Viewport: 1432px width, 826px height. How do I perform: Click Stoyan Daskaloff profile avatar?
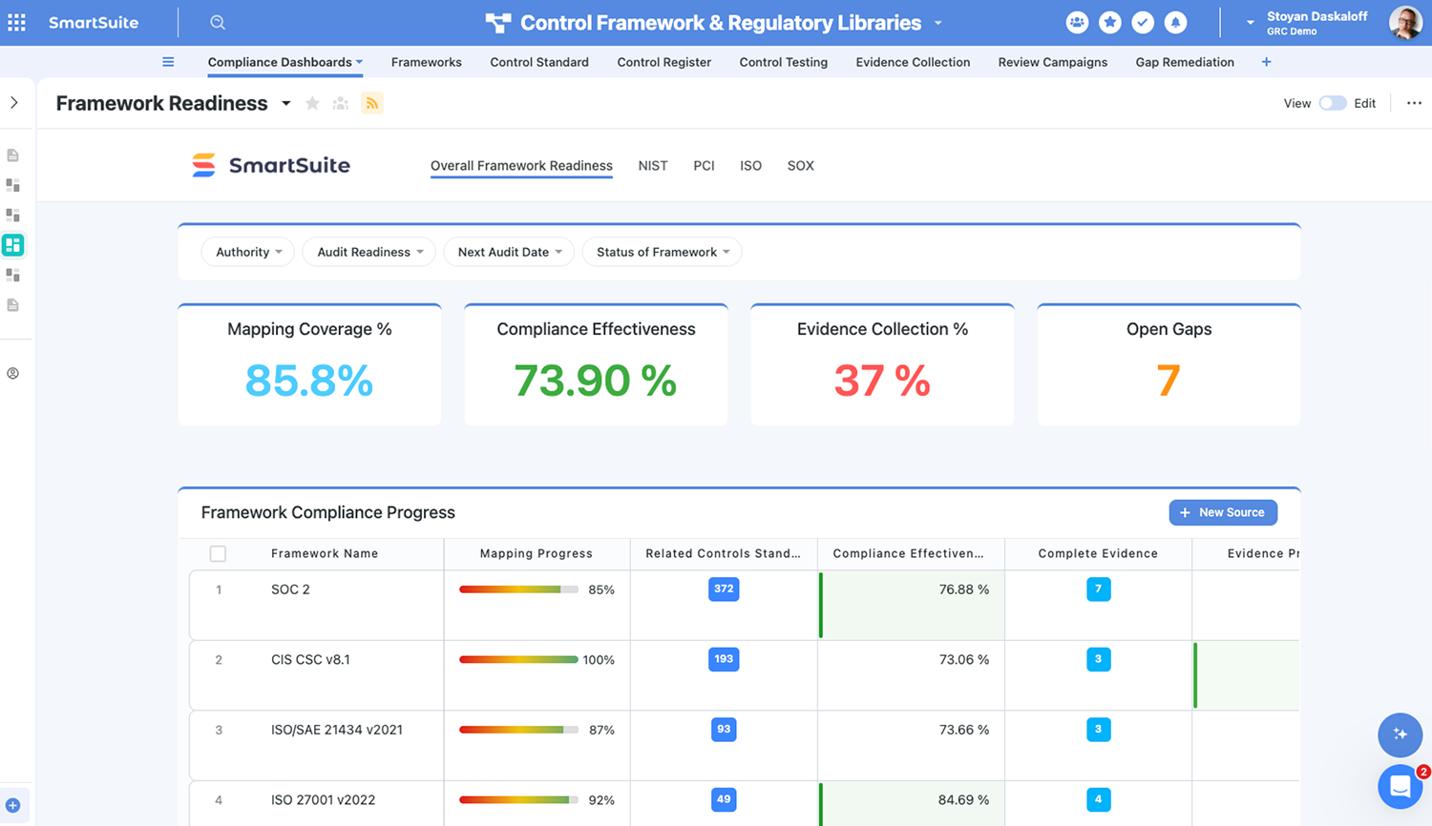coord(1405,22)
